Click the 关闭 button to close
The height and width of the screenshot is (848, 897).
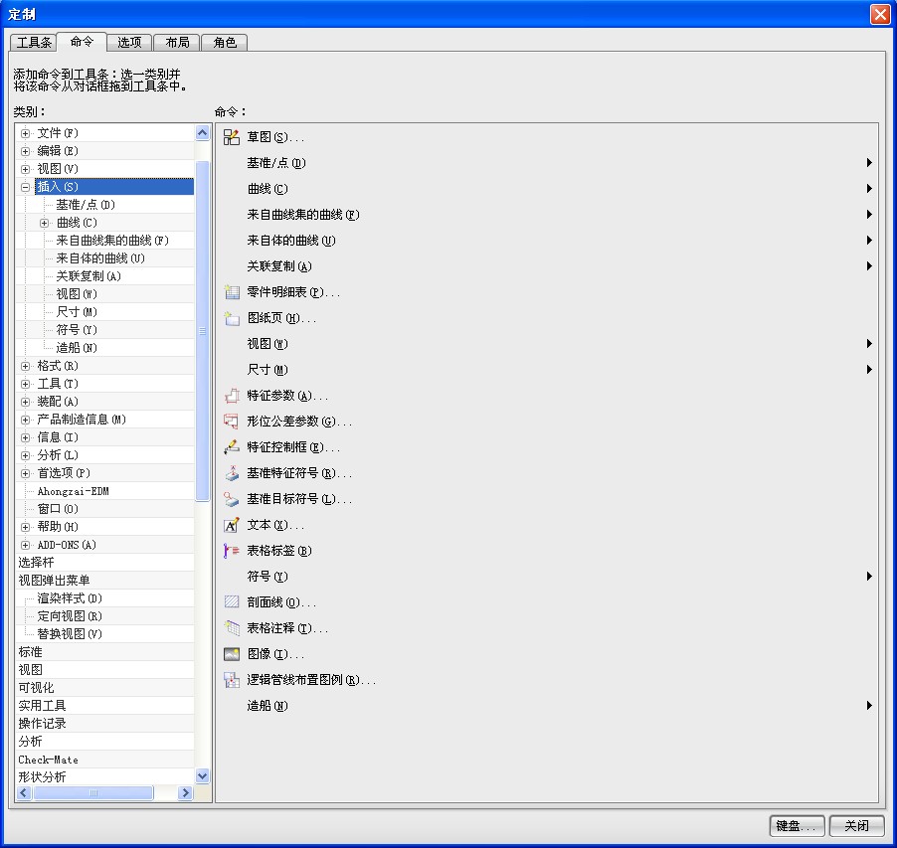[855, 826]
